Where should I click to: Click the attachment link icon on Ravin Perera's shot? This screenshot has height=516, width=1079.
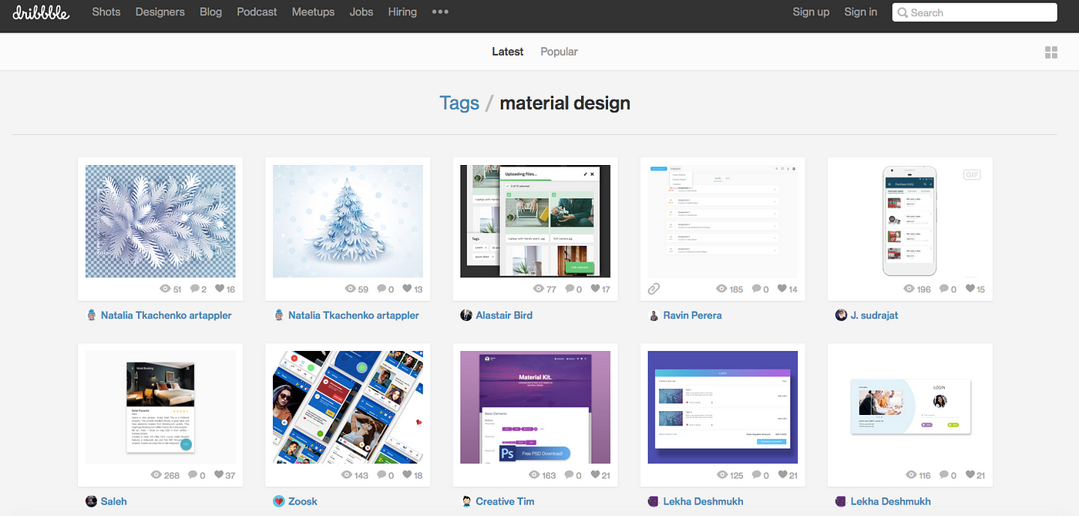[654, 289]
